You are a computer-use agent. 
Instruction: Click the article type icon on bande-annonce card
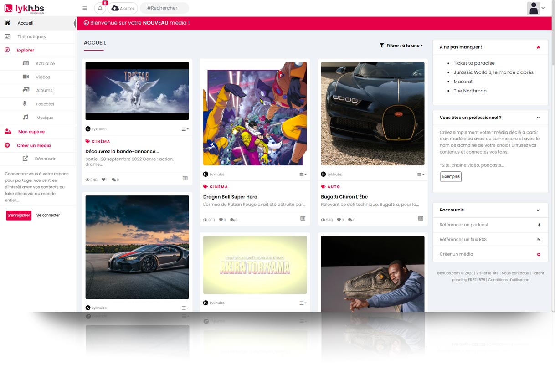pyautogui.click(x=185, y=178)
